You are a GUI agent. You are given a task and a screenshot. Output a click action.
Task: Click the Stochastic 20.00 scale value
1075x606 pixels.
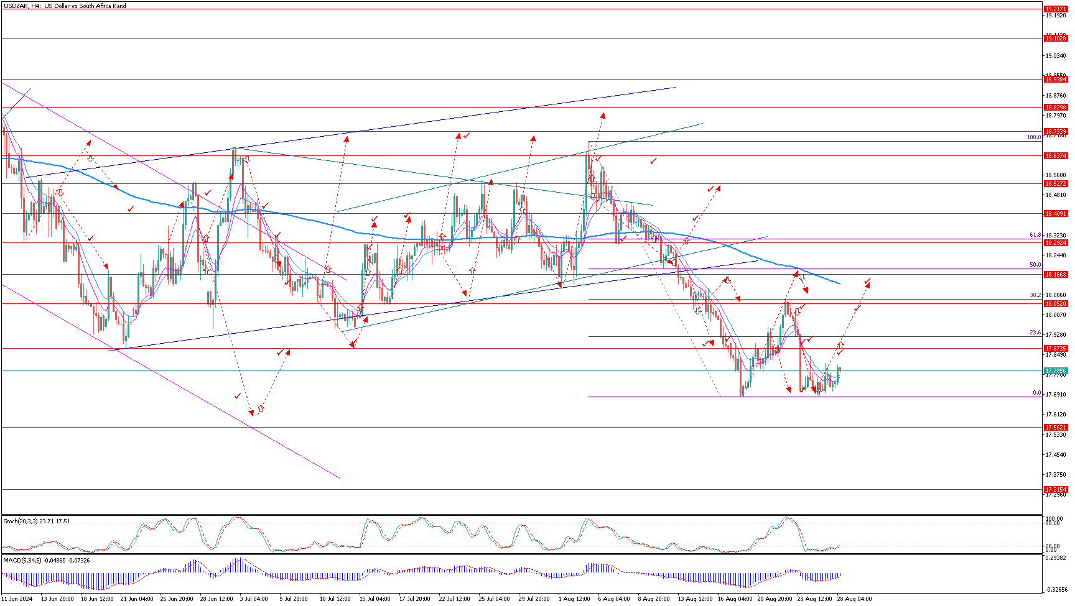(1053, 546)
